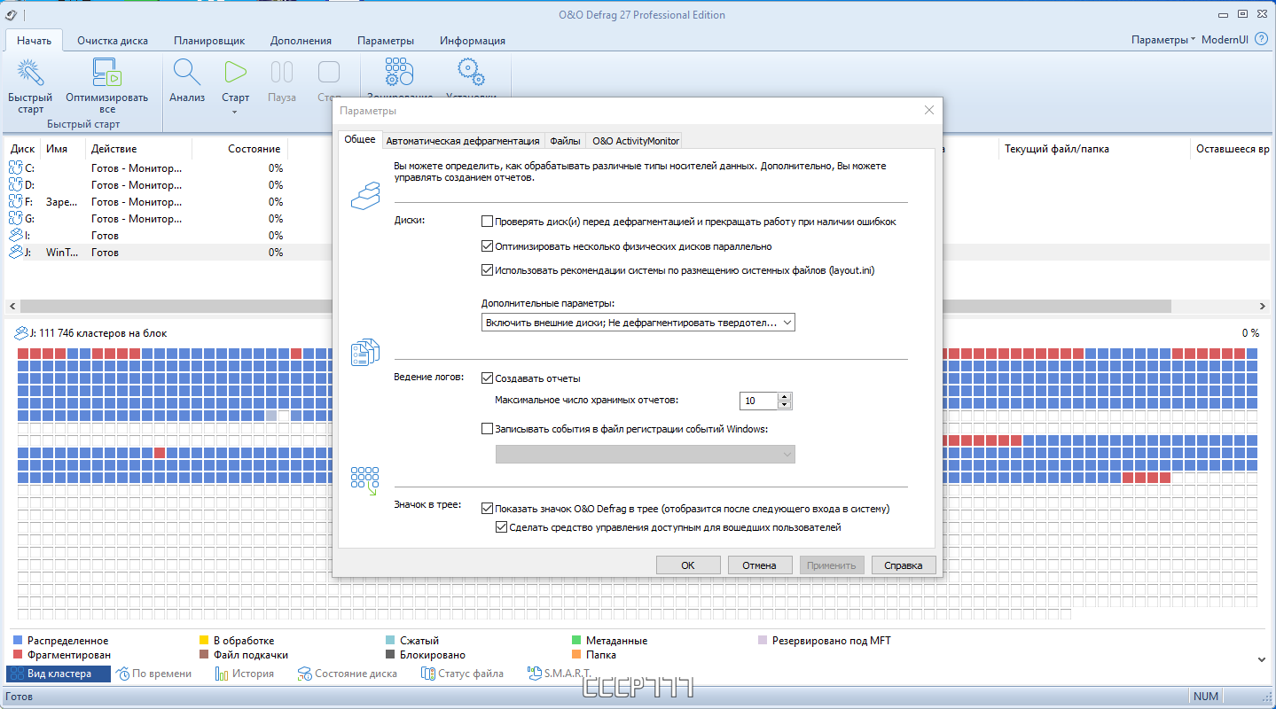
Task: Open the History (История) view
Action: coord(244,674)
